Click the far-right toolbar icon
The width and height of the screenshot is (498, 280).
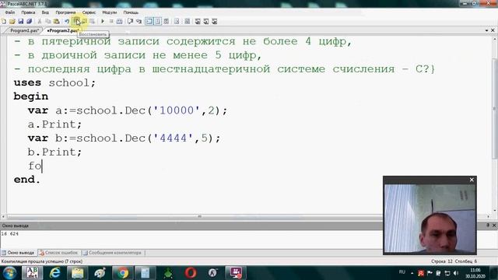point(215,21)
